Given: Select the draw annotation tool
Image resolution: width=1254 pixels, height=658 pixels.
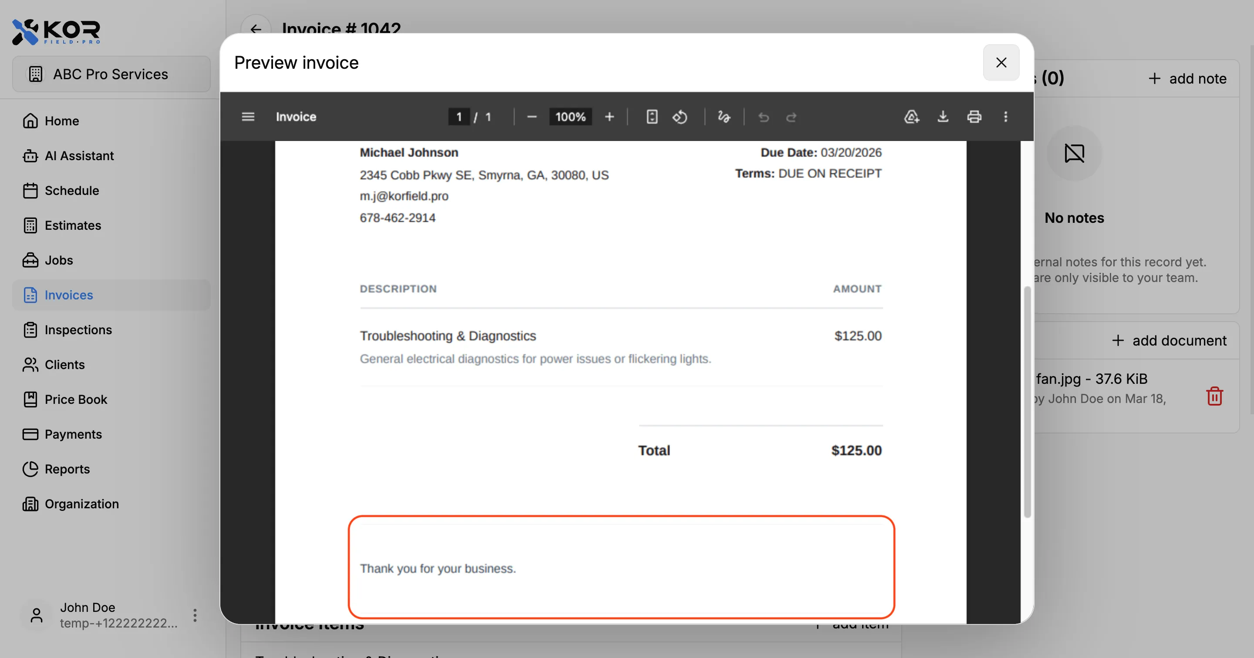Looking at the screenshot, I should coord(723,117).
